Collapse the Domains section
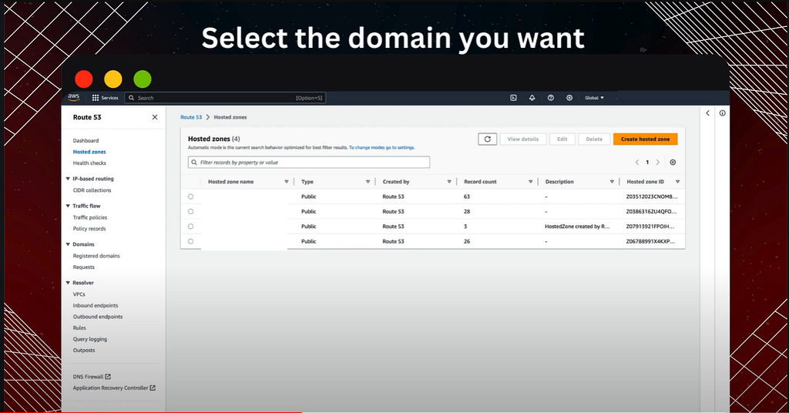This screenshot has height=413, width=789. 68,244
